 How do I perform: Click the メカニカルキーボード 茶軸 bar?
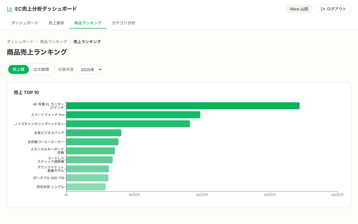click(x=91, y=151)
